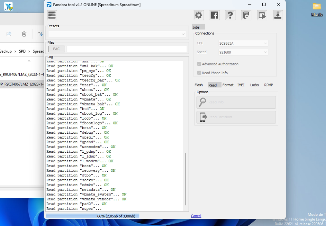326x226 pixels.
Task: Open the Murilo folder on the desktop
Action: coord(317,10)
